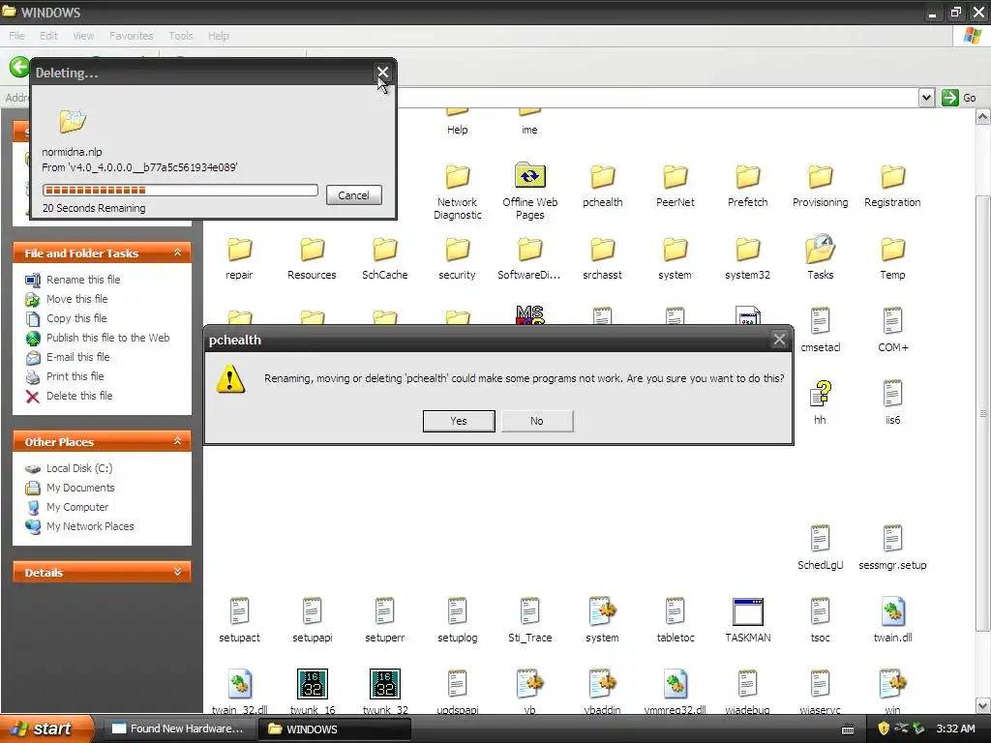The width and height of the screenshot is (991, 743).
Task: Expand the Details panel
Action: pos(178,572)
